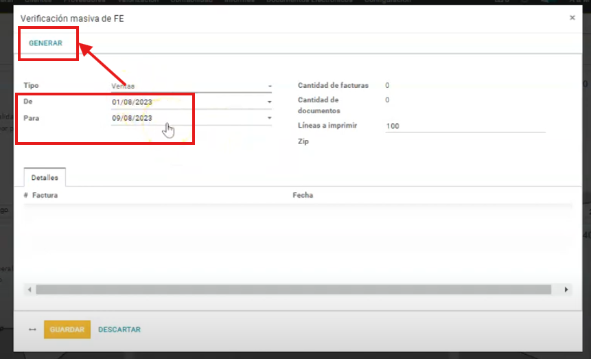The width and height of the screenshot is (591, 359).
Task: Click the # column header
Action: (26, 196)
